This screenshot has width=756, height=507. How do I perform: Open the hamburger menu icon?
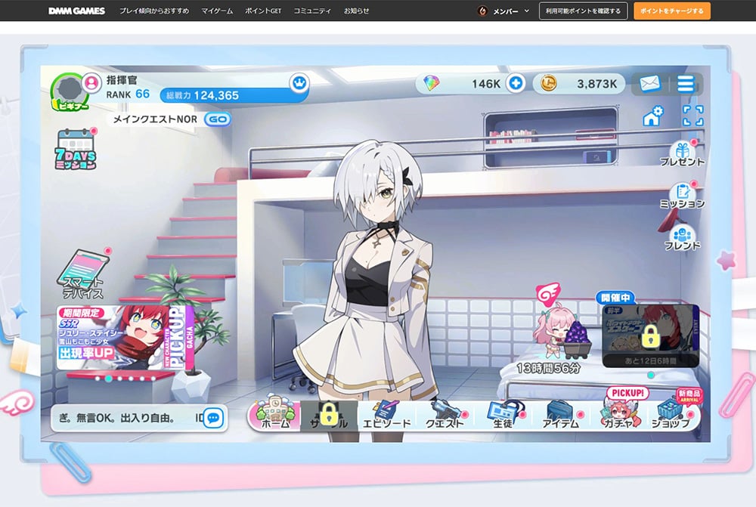click(685, 84)
